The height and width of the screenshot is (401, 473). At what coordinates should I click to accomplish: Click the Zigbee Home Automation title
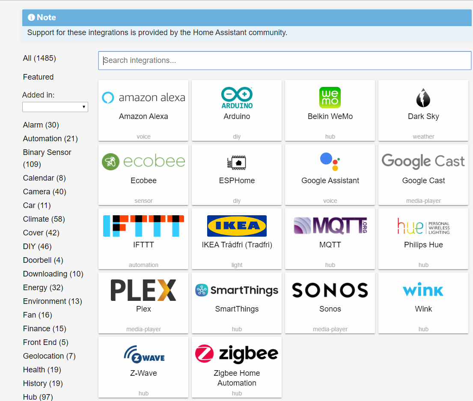237,378
